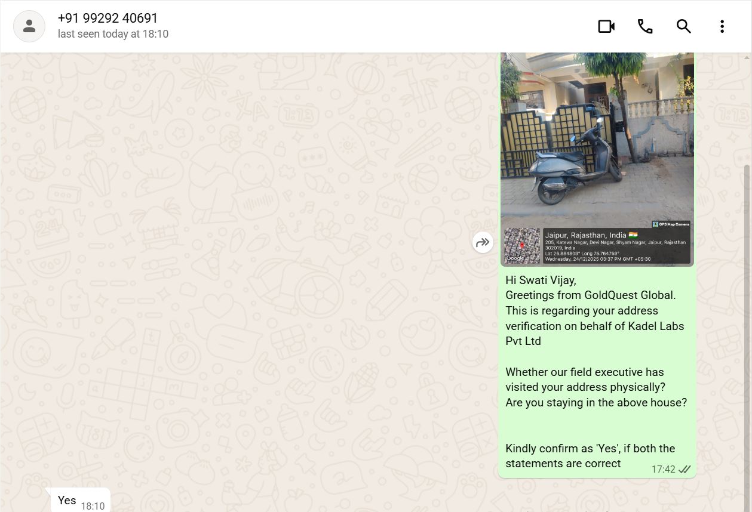Open contact info via number +91 99292 40691

108,18
